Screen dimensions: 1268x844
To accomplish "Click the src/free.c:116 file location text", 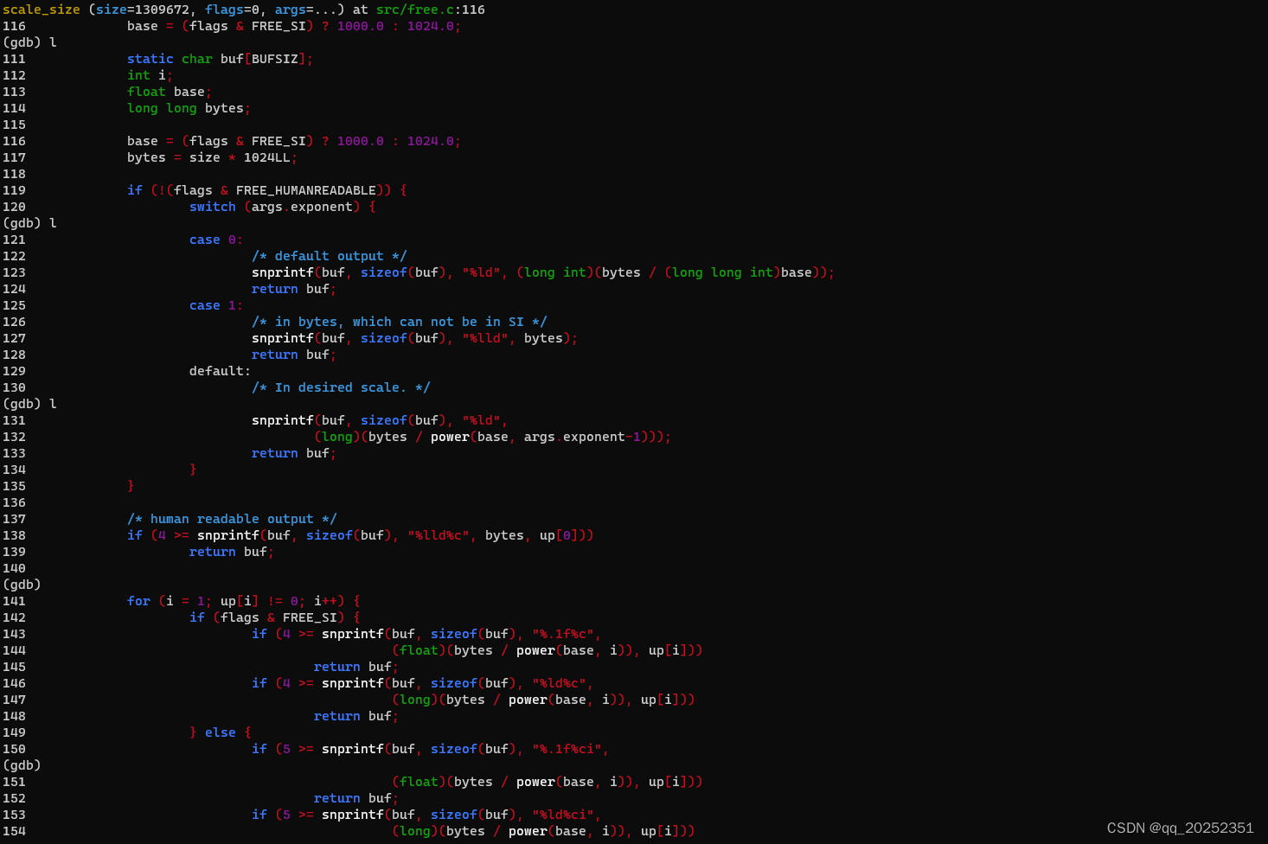I will click(x=430, y=10).
